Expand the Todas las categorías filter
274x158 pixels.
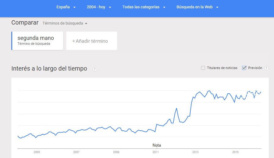click(x=144, y=7)
